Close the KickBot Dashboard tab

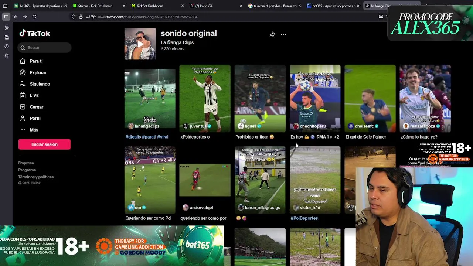pyautogui.click(x=183, y=6)
